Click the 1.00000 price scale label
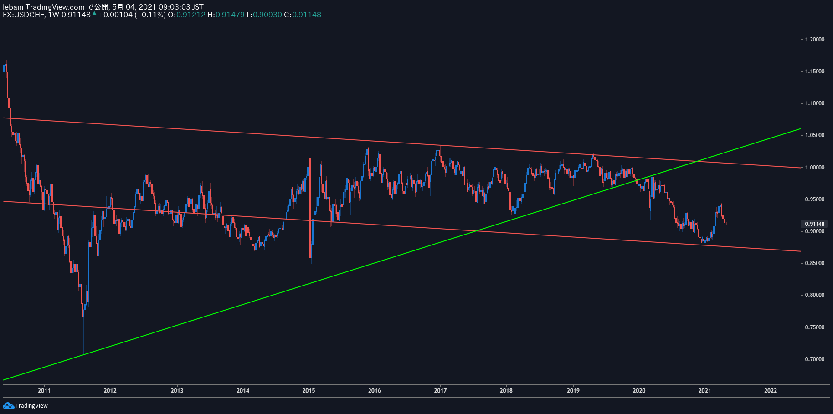833x414 pixels. (815, 168)
